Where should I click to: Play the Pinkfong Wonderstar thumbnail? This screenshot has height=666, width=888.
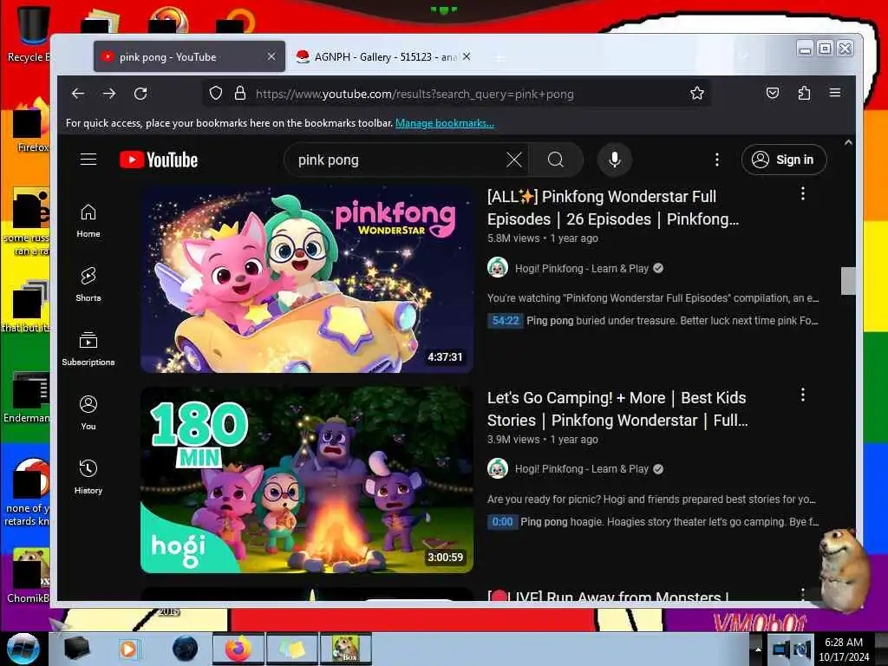[x=307, y=280]
